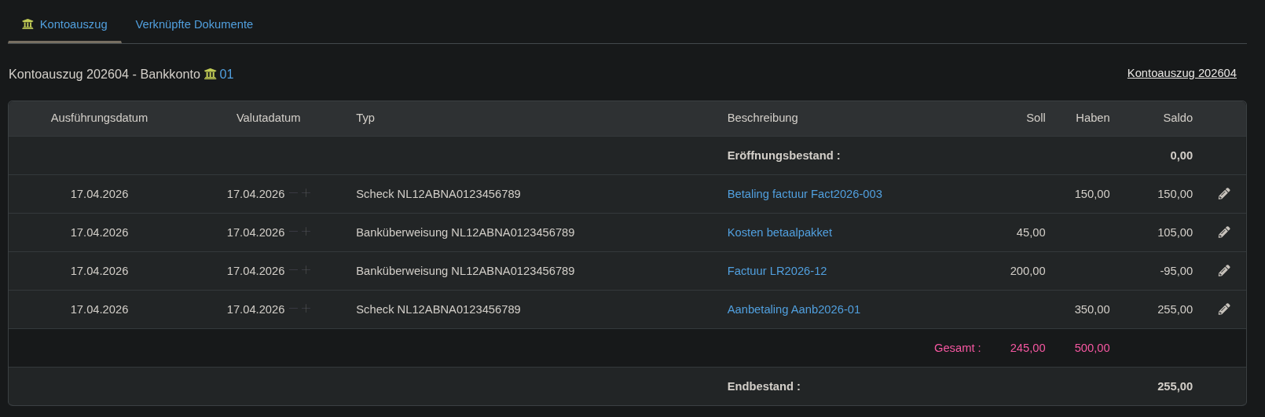Decrease value date on Betaling factuur row
Image resolution: width=1265 pixels, height=417 pixels.
(x=294, y=193)
